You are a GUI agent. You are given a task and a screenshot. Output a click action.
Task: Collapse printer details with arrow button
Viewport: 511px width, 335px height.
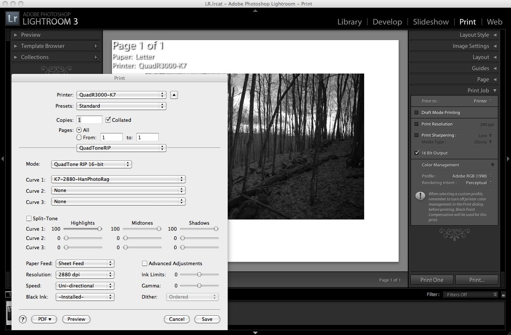pyautogui.click(x=174, y=95)
